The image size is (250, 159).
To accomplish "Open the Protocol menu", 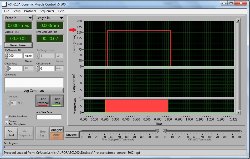I will tap(30, 11).
